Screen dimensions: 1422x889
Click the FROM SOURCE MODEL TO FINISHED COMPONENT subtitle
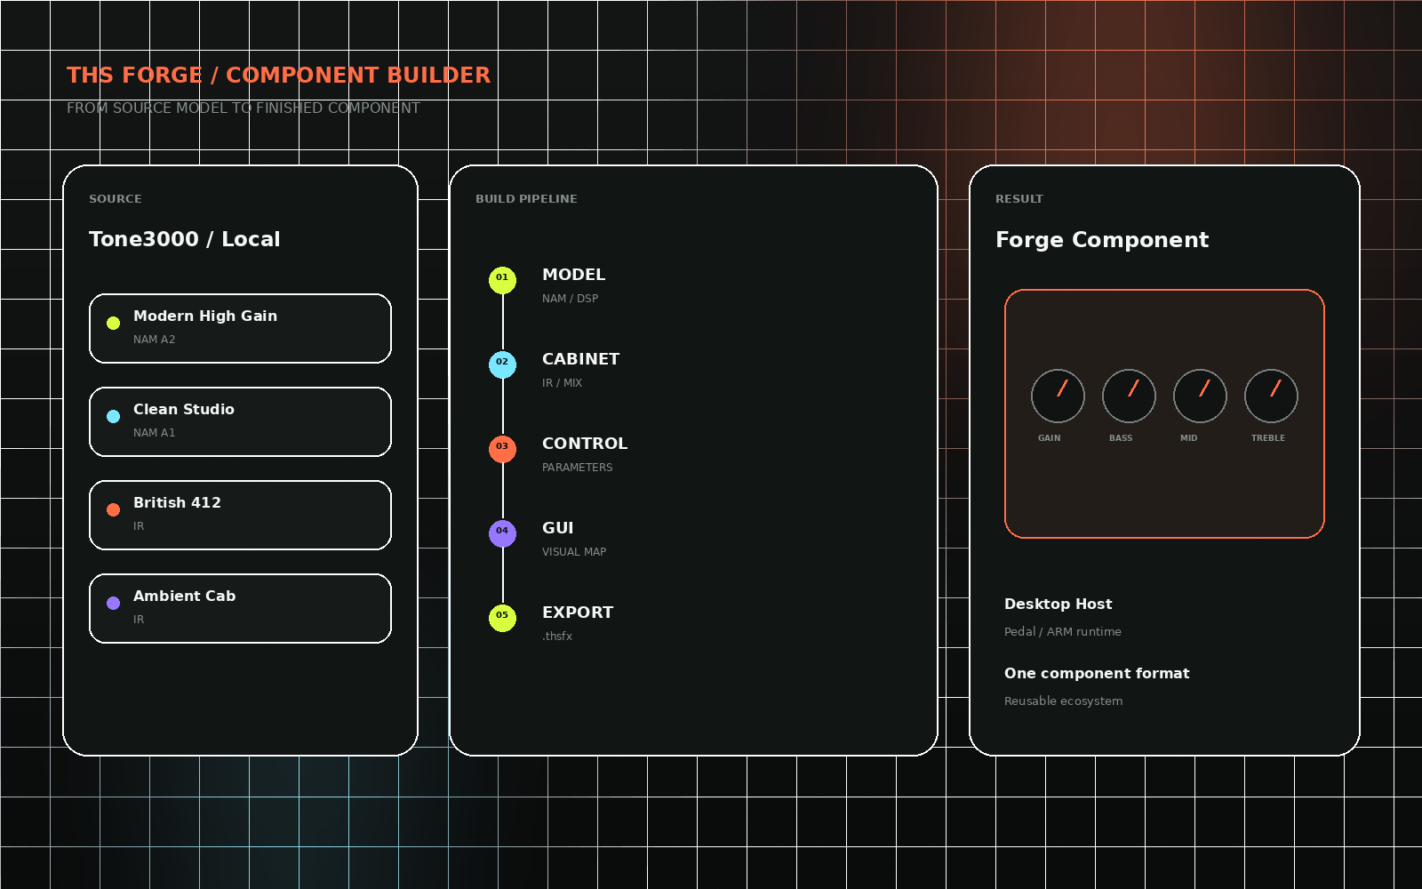(244, 108)
